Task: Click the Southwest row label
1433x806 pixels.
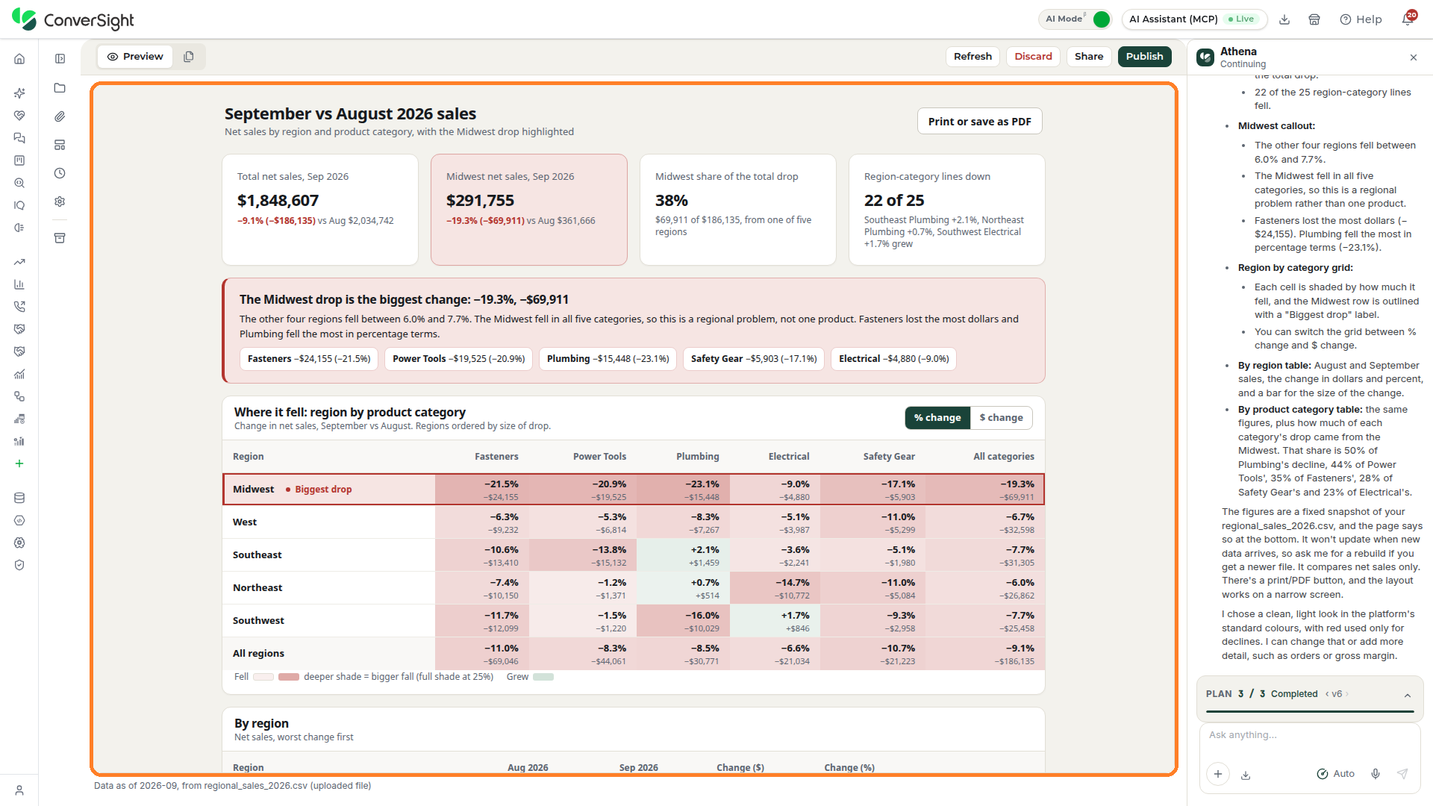Action: [258, 620]
